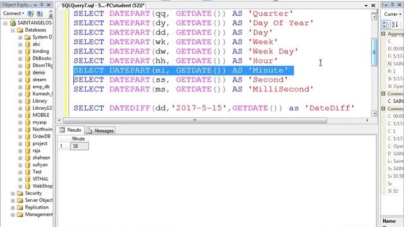Click the myasp database icon
404x227 pixels.
click(x=28, y=122)
